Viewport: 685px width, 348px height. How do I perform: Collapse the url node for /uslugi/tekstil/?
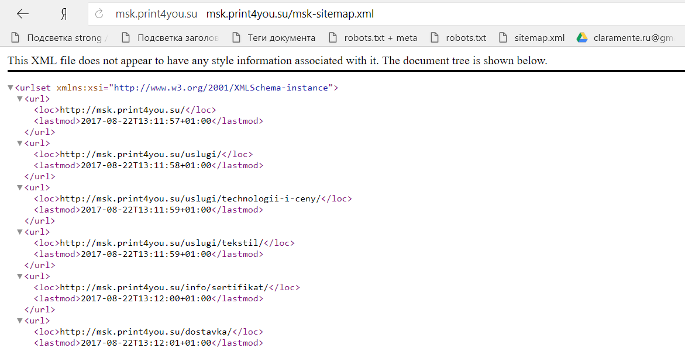click(x=20, y=232)
